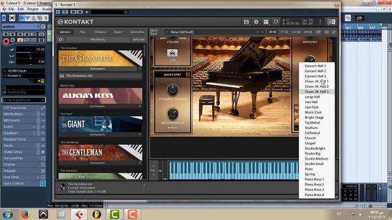Image resolution: width=392 pixels, height=220 pixels.
Task: Select Taj Mahal reverb entry
Action: 312,123
